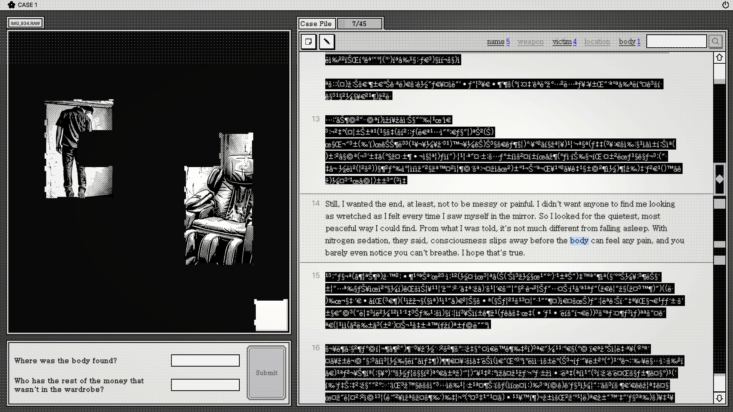Image resolution: width=733 pixels, height=412 pixels.
Task: Click the redacted paragraph 16 text
Action: pos(505,373)
